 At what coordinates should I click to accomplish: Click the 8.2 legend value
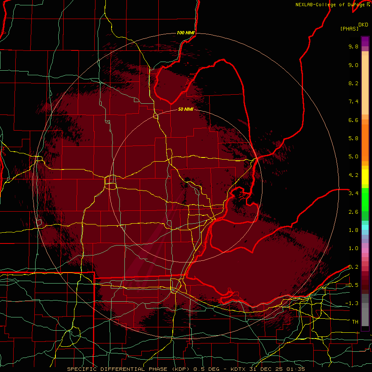point(353,83)
